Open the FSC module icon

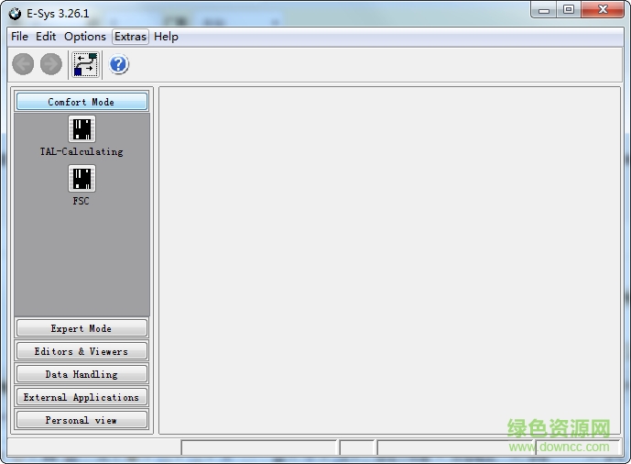pos(82,178)
